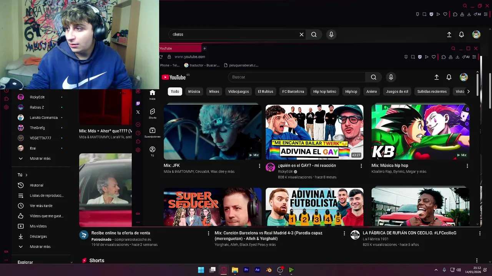This screenshot has height=276, width=492.
Task: Open the player icon in the front window's Opera sidebar
Action: 138,125
